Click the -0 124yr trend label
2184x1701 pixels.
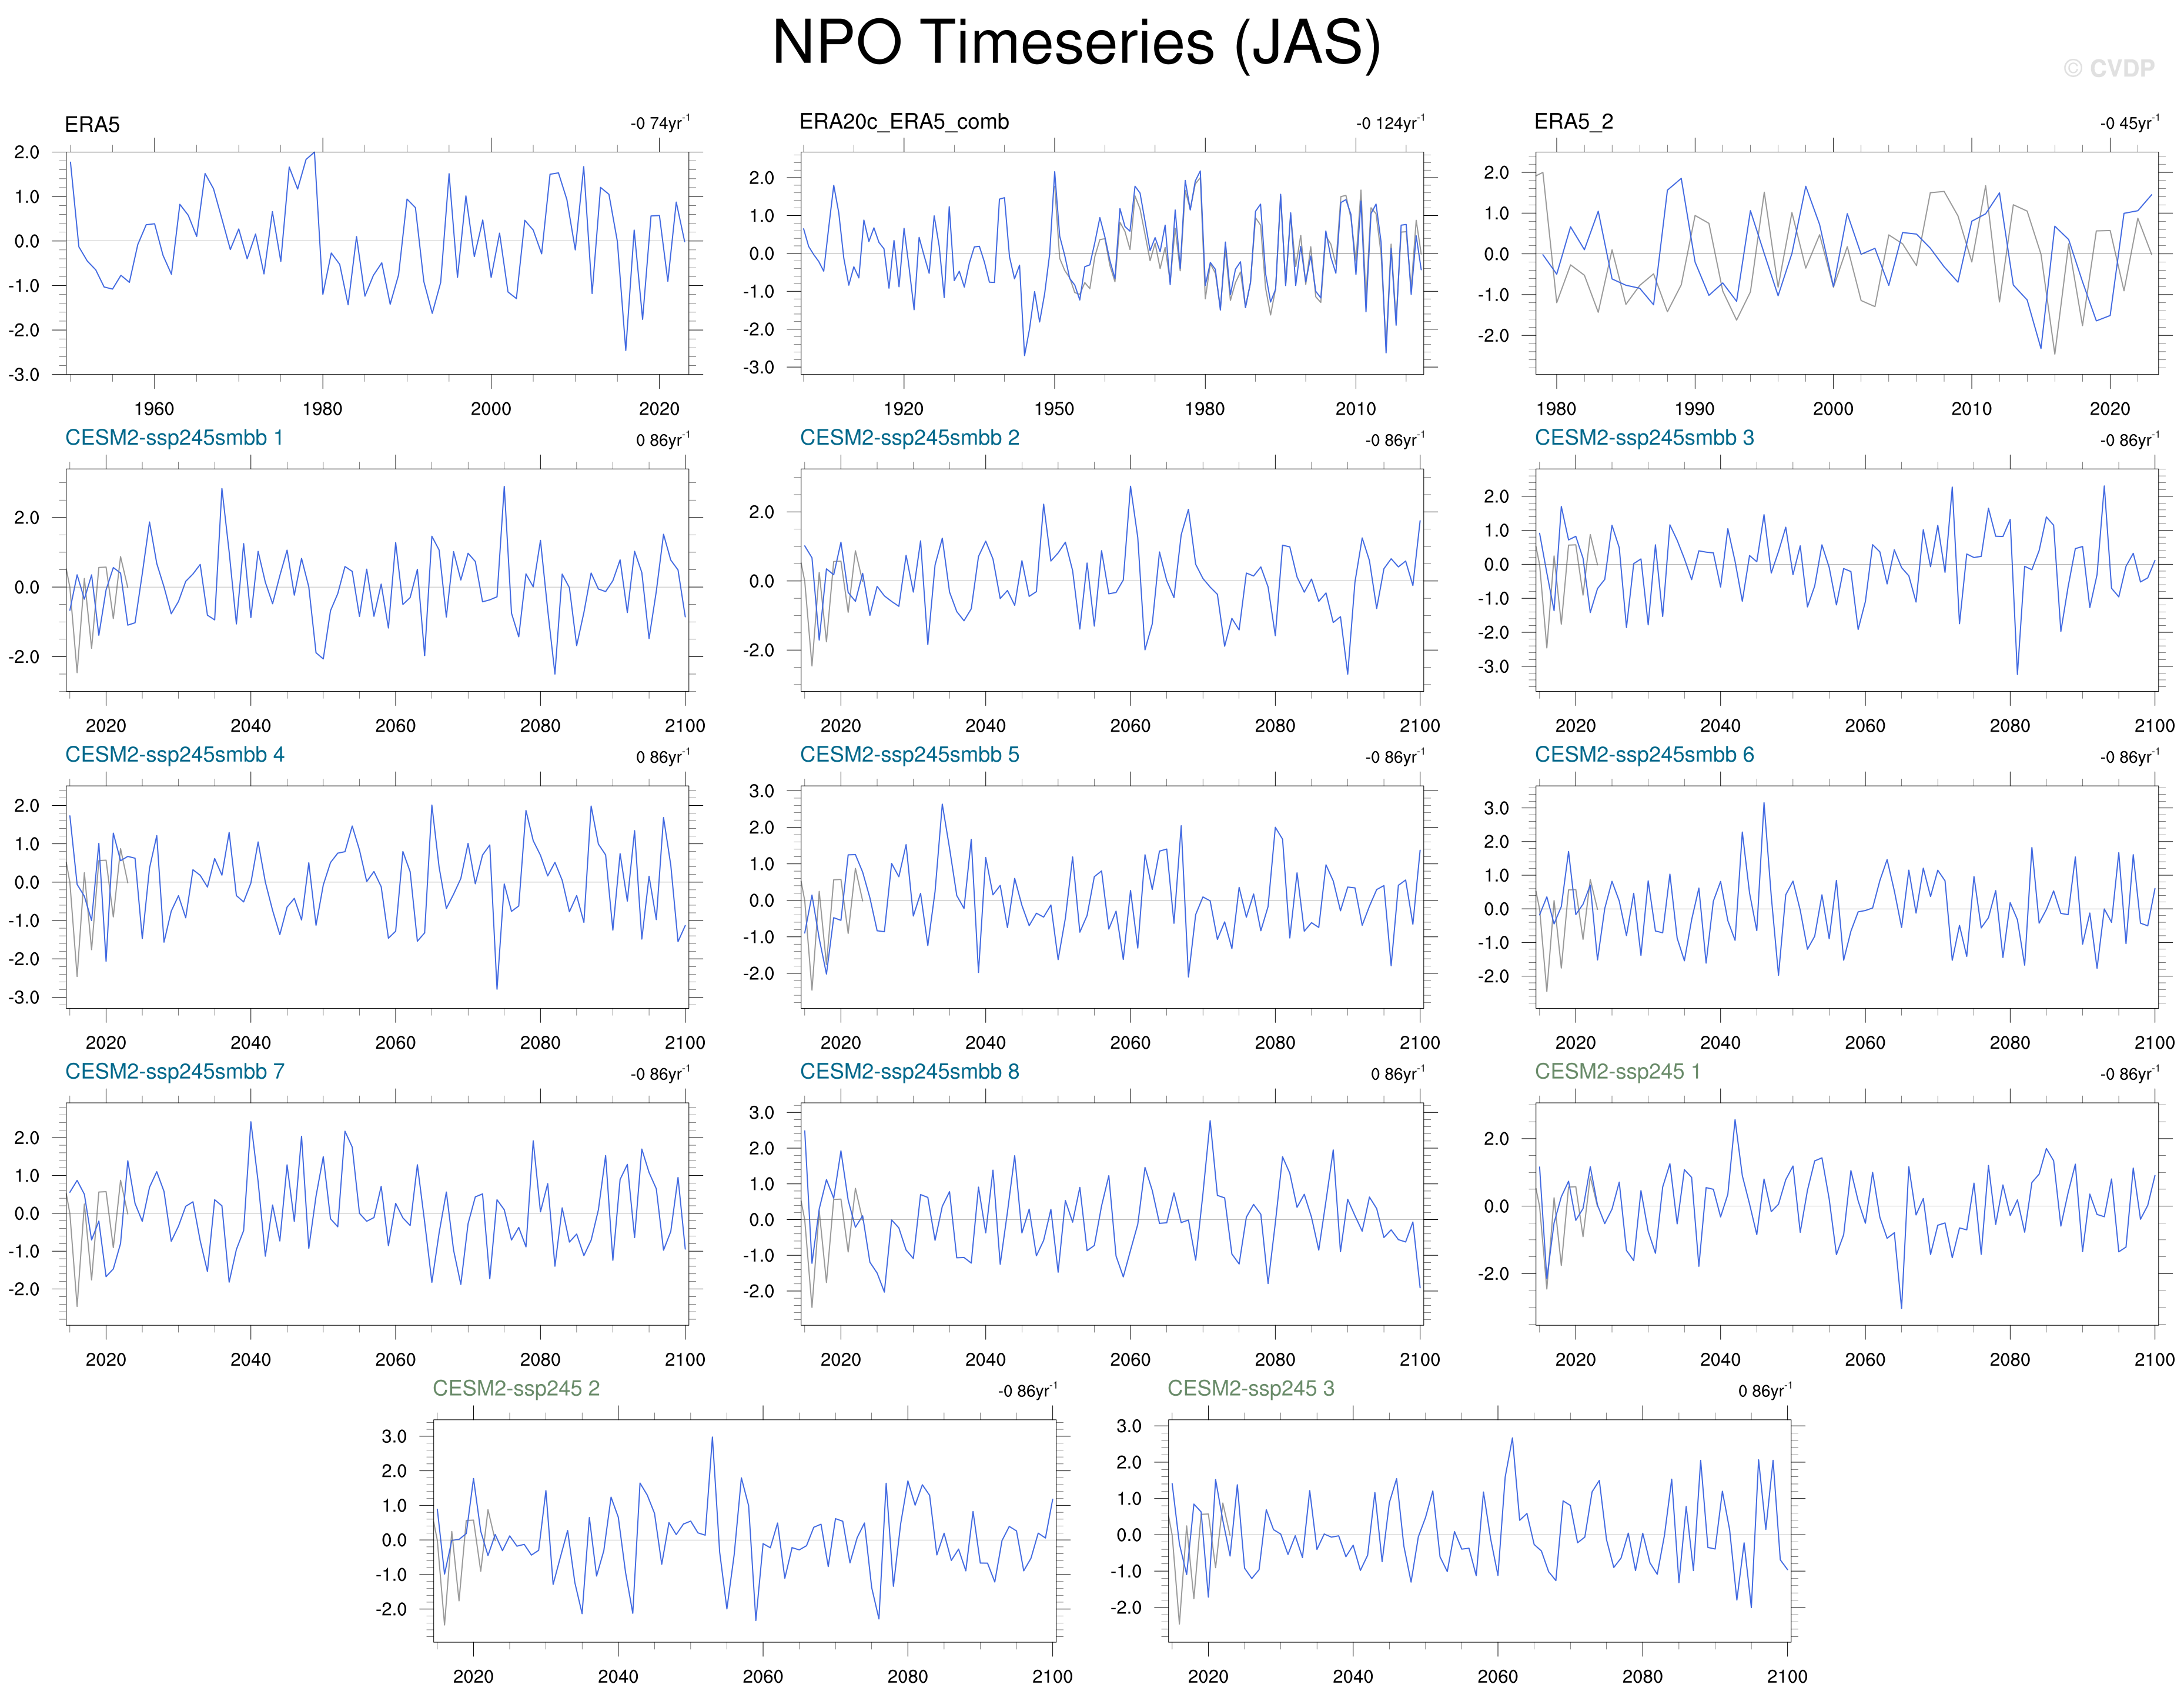(1390, 123)
